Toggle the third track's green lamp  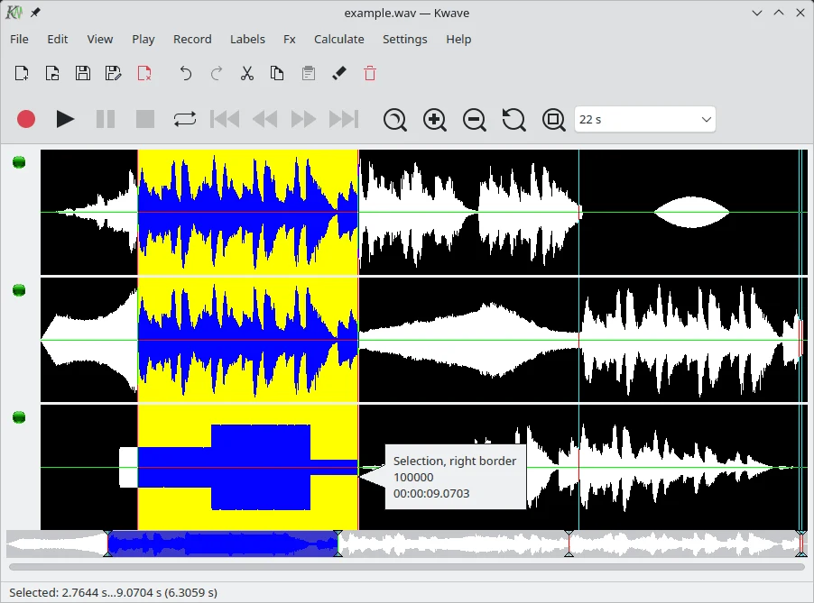point(19,416)
